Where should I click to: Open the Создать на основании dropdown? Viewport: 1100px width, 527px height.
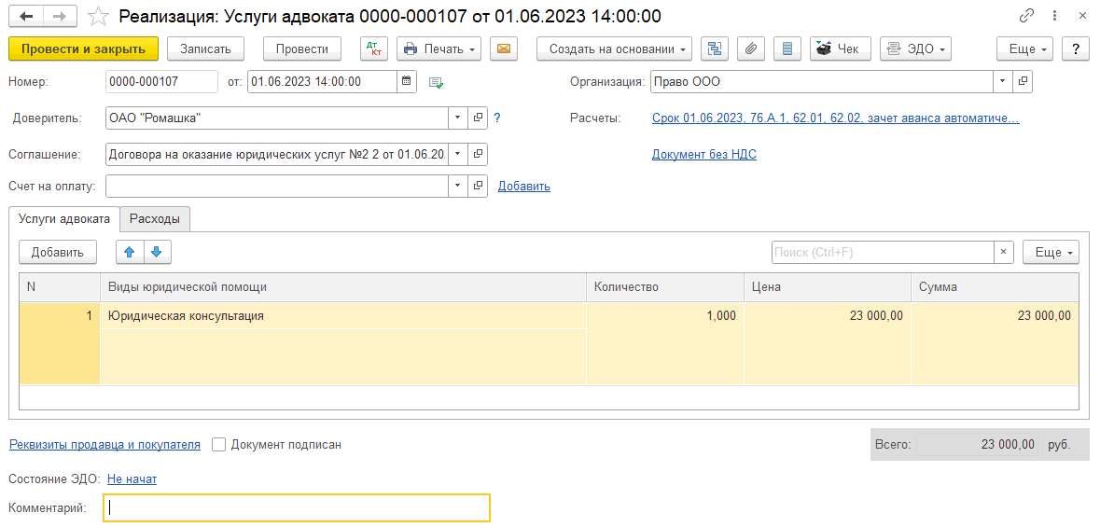614,49
